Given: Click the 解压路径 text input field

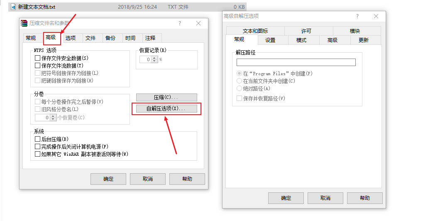Looking at the screenshot, I should coord(296,62).
